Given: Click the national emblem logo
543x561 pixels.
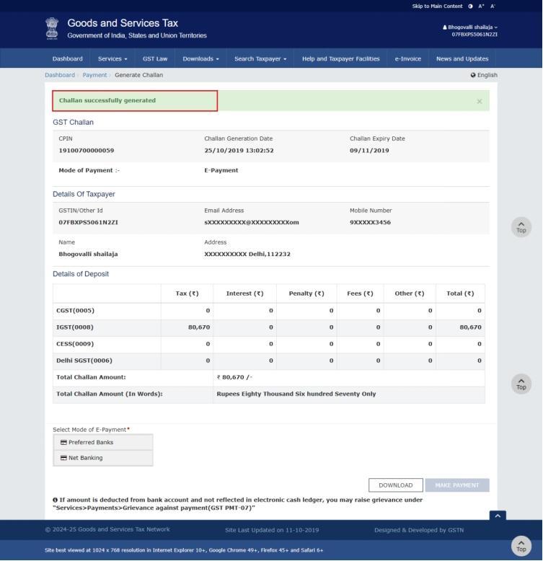Looking at the screenshot, I should tap(52, 28).
